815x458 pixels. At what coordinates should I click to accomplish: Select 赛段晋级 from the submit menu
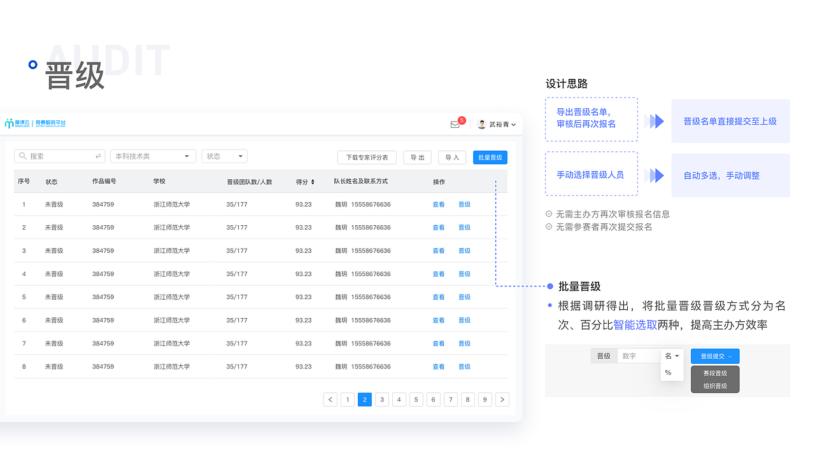(714, 371)
